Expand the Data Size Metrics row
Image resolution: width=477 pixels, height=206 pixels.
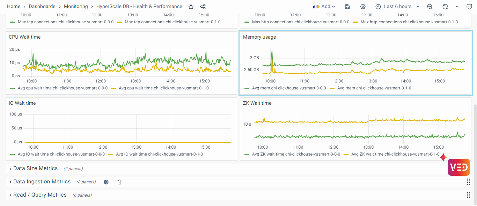[35, 168]
